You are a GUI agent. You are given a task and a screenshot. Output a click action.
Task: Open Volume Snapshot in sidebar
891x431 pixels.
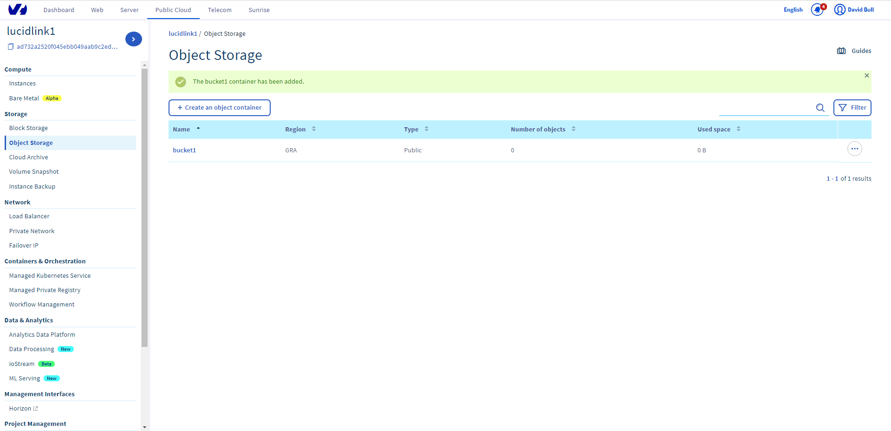pos(34,172)
